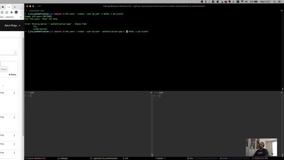Click the hostname entry in terminal status bar
This screenshot has width=284, height=160.
[35, 158]
